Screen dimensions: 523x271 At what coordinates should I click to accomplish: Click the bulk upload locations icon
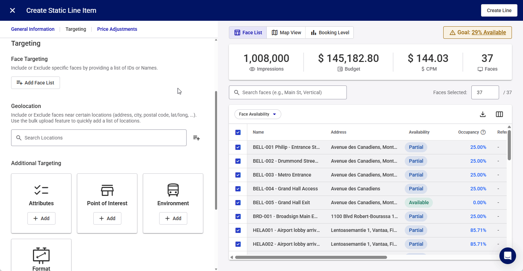click(x=196, y=138)
